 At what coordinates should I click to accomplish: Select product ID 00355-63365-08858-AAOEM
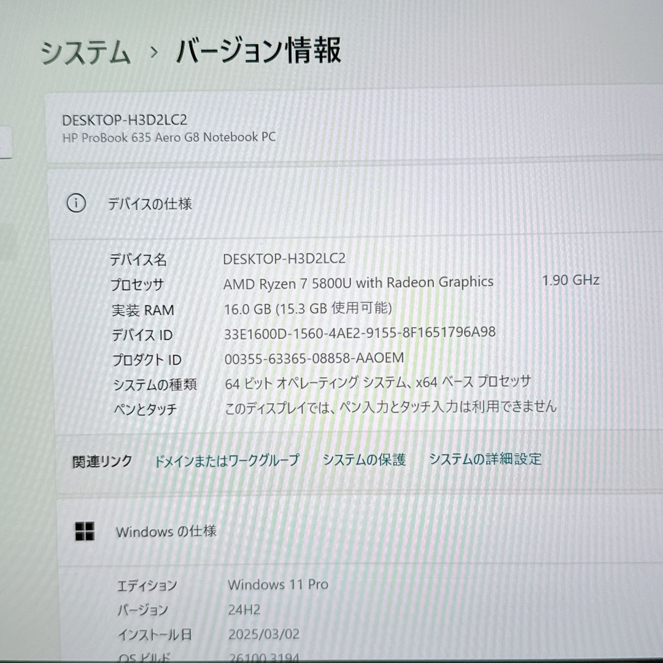[x=314, y=359]
